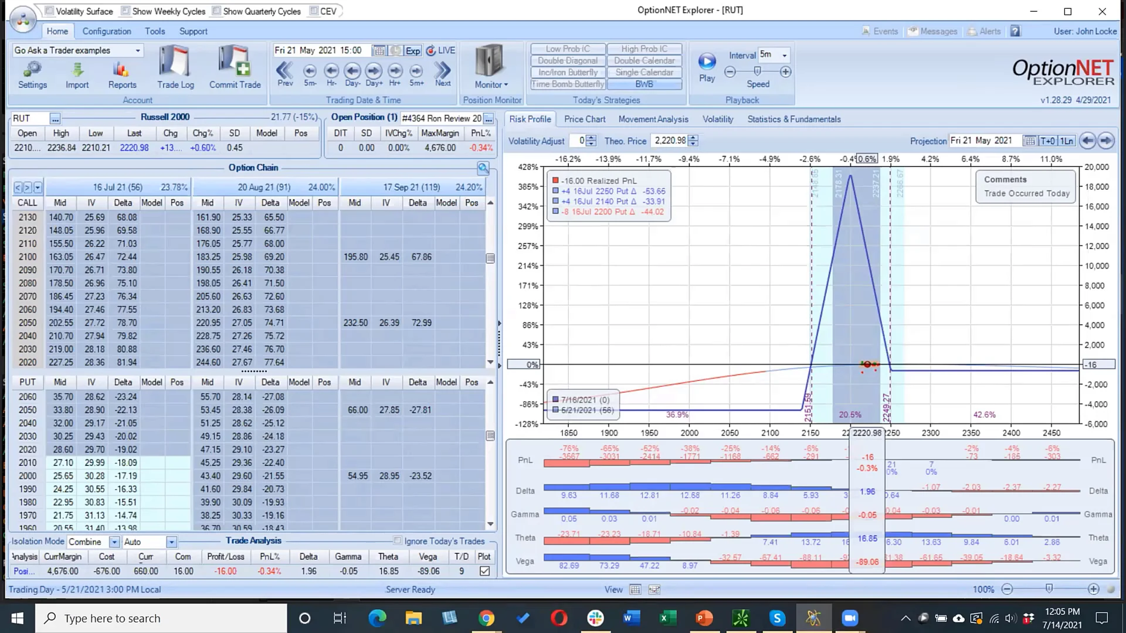Adjust the Volatility Adjust stepper
This screenshot has height=633, width=1126.
(x=591, y=141)
